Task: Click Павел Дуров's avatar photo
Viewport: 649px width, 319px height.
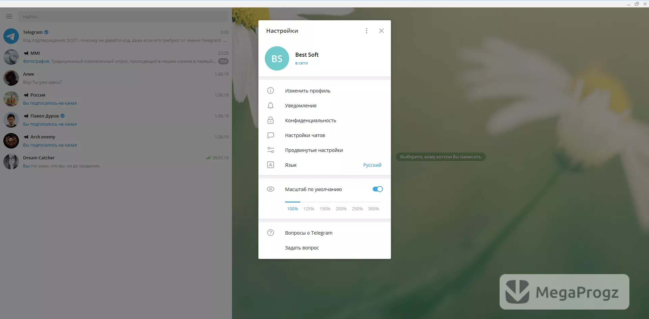Action: pos(11,120)
